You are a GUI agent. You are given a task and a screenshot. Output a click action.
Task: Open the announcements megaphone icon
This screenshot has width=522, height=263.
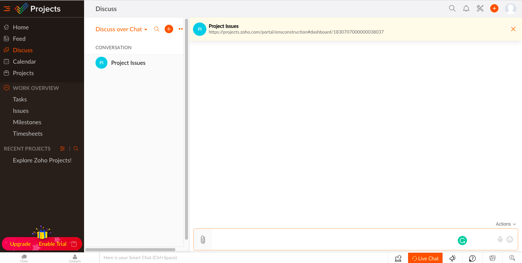tap(453, 258)
